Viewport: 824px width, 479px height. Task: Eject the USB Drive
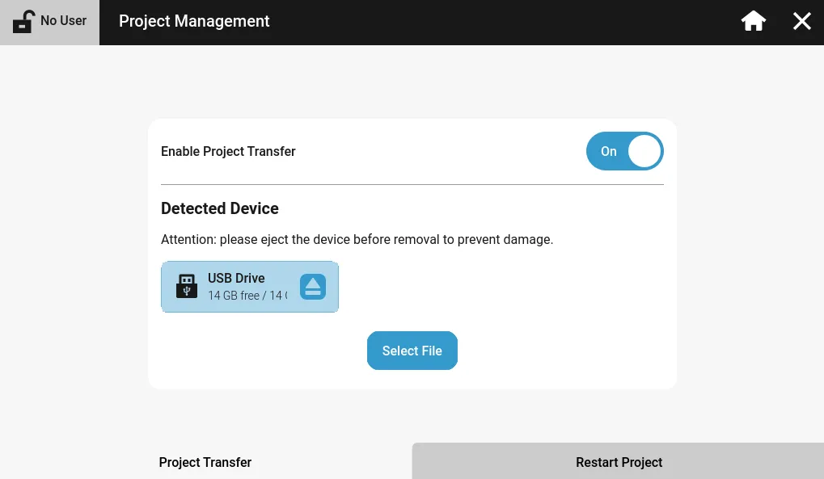tap(313, 287)
